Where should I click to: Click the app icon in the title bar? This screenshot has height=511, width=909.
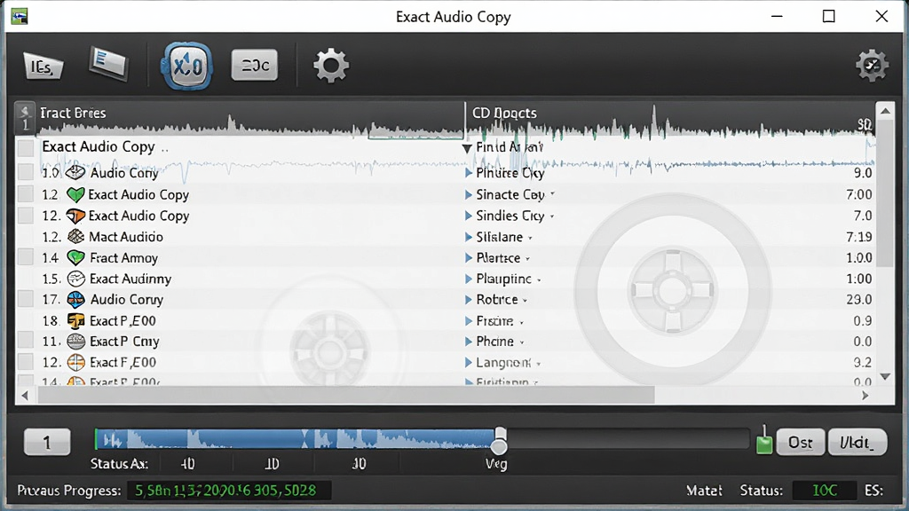(x=20, y=16)
